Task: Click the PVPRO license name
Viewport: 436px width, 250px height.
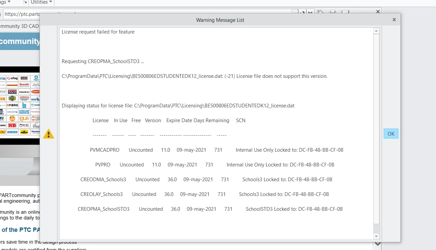Action: [103, 165]
